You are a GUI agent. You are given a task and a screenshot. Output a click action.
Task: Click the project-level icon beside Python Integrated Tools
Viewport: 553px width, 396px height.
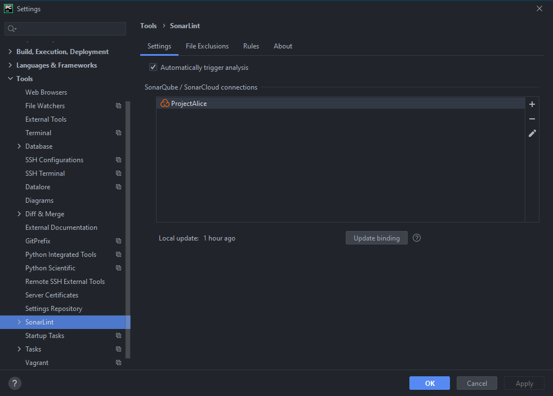pyautogui.click(x=118, y=254)
